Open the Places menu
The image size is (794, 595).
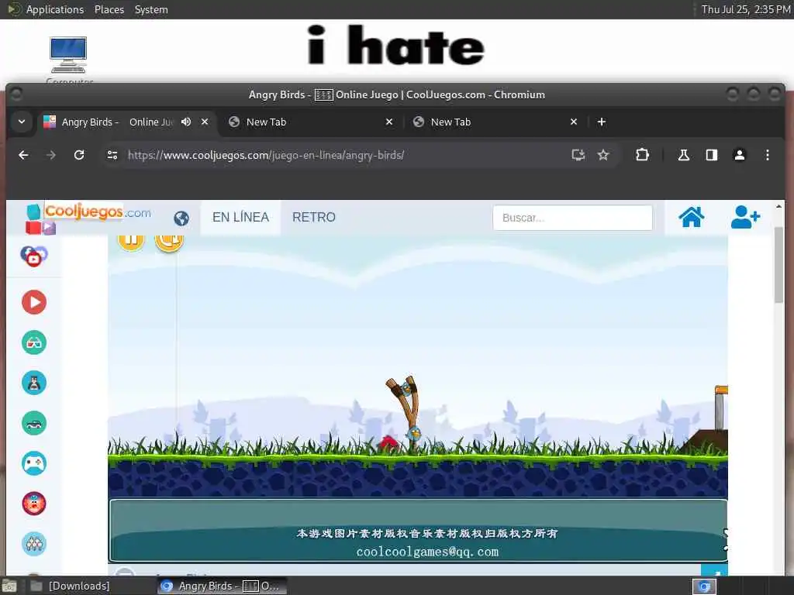pyautogui.click(x=109, y=9)
